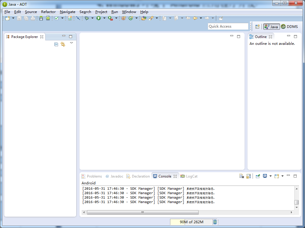Screen dimensions: 305x228
Task: Open the Window menu
Action: [129, 12]
